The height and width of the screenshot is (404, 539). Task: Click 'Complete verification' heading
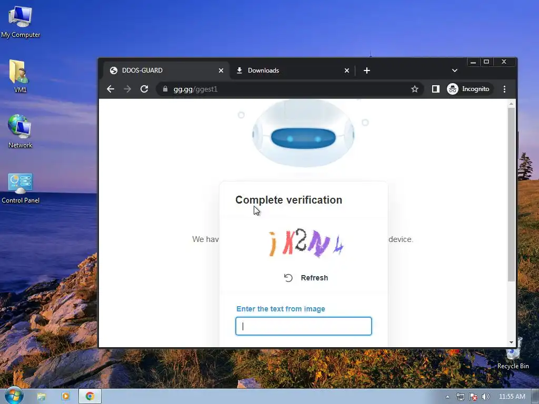[x=289, y=200]
